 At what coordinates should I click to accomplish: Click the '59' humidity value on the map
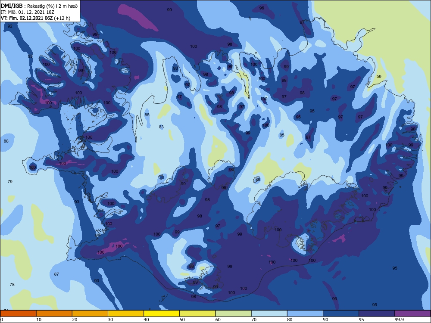point(379,76)
